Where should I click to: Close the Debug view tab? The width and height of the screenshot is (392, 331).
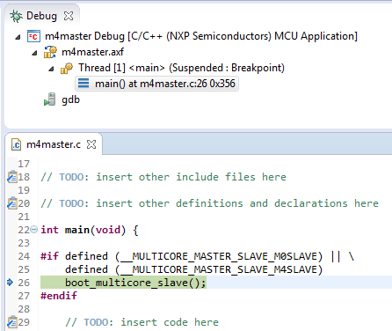pos(69,16)
